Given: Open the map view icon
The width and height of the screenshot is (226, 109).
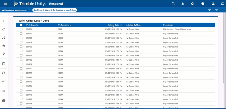Looking at the screenshot, I should pyautogui.click(x=222, y=4).
